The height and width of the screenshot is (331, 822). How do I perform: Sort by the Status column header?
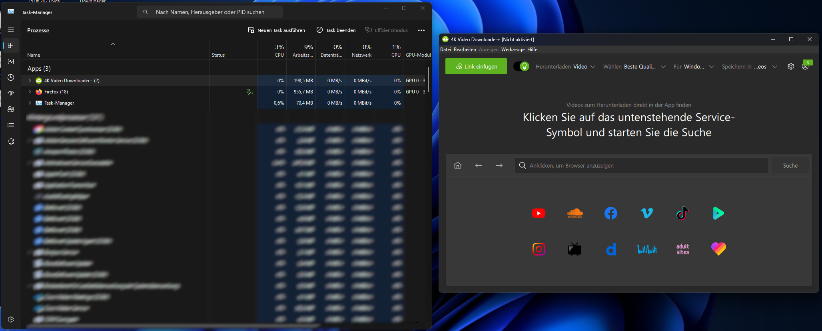coord(233,51)
